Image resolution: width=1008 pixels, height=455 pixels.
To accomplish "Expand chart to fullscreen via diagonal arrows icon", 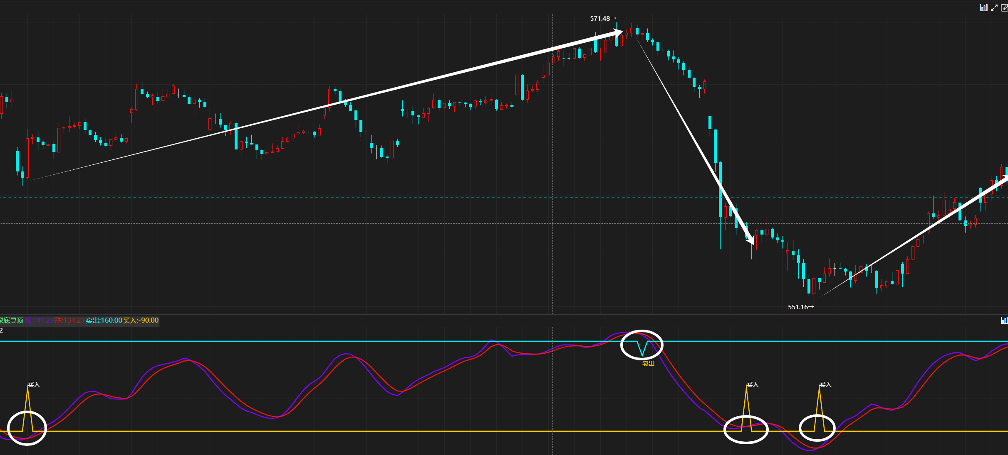I will [x=994, y=7].
